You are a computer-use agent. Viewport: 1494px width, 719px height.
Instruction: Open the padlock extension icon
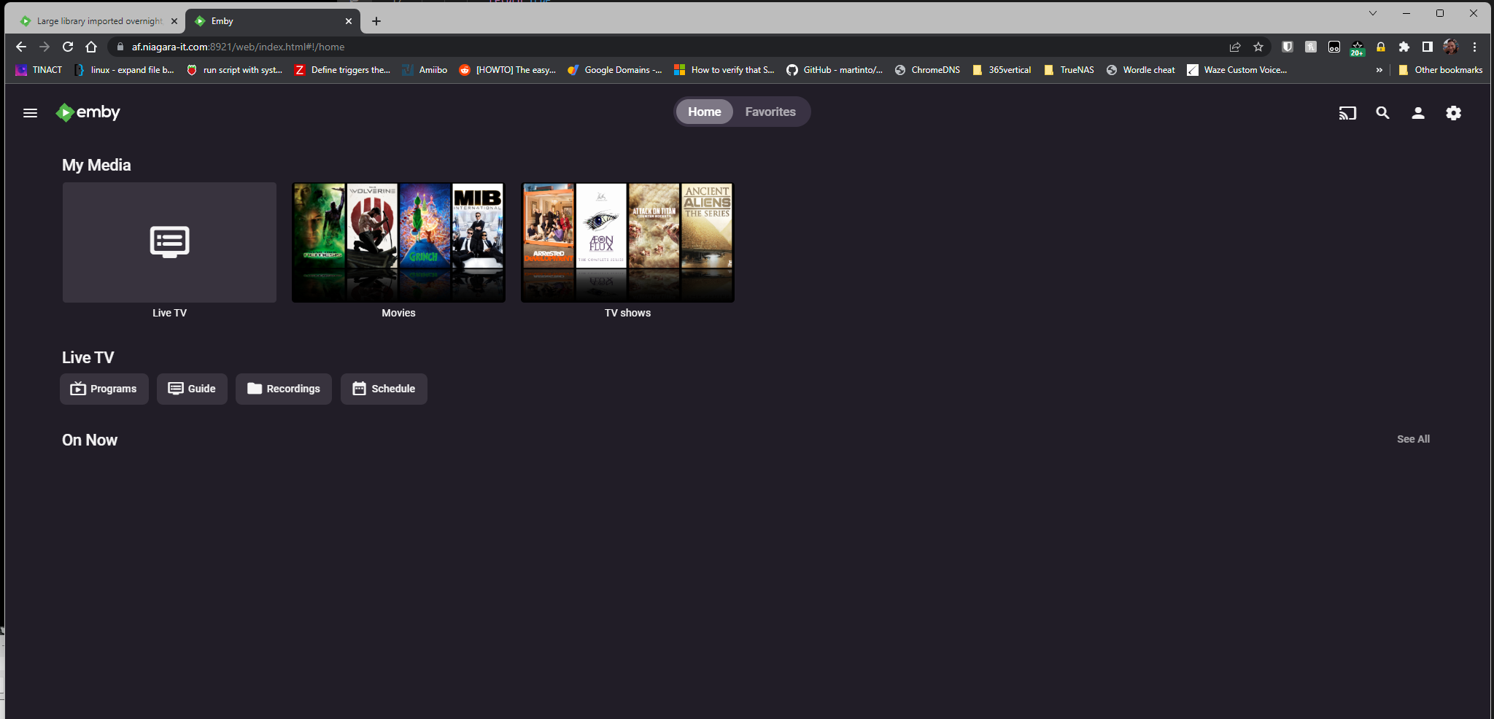tap(1381, 47)
